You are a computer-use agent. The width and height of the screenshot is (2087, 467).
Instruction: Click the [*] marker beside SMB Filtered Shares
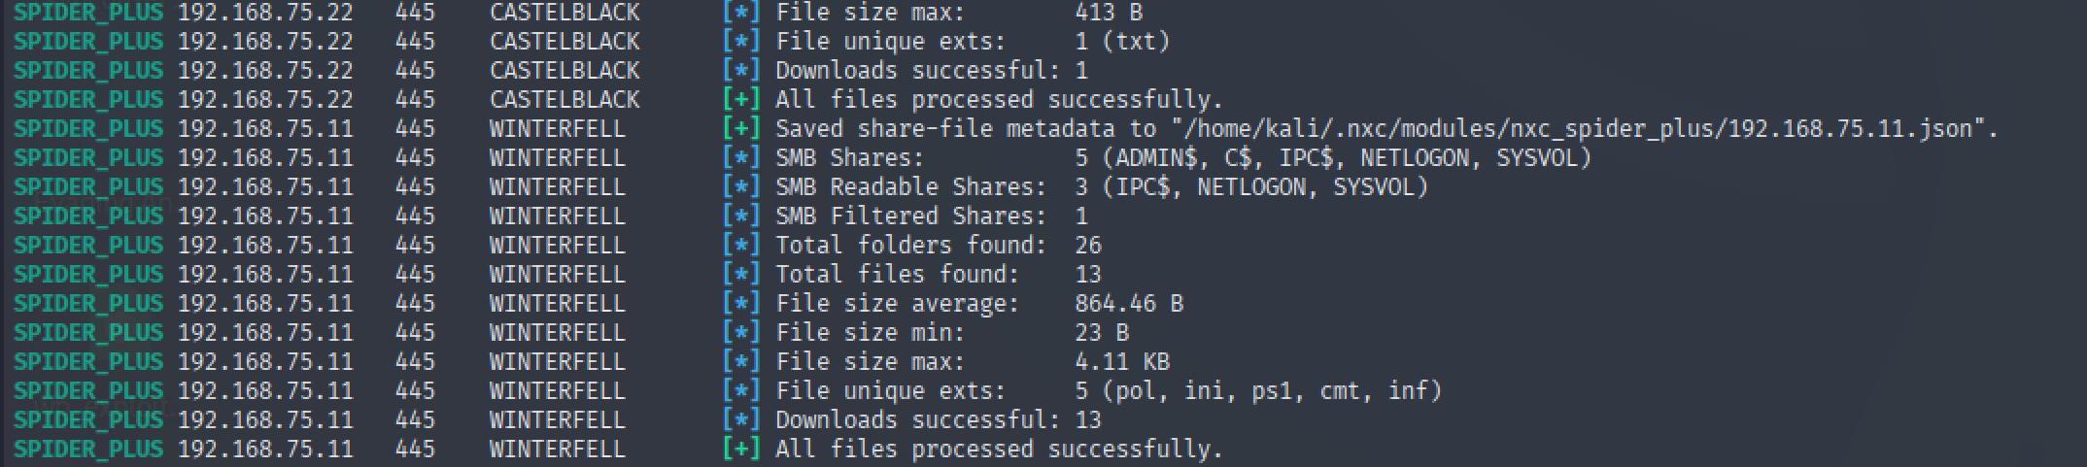pyautogui.click(x=740, y=217)
